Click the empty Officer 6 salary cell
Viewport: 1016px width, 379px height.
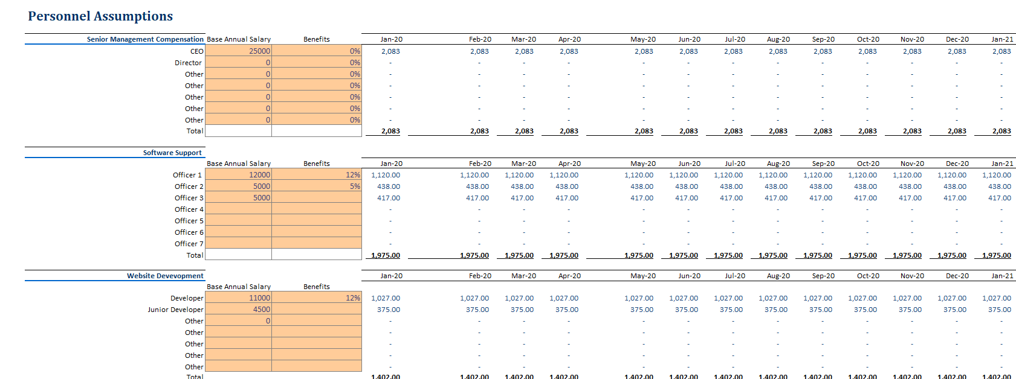click(x=238, y=232)
